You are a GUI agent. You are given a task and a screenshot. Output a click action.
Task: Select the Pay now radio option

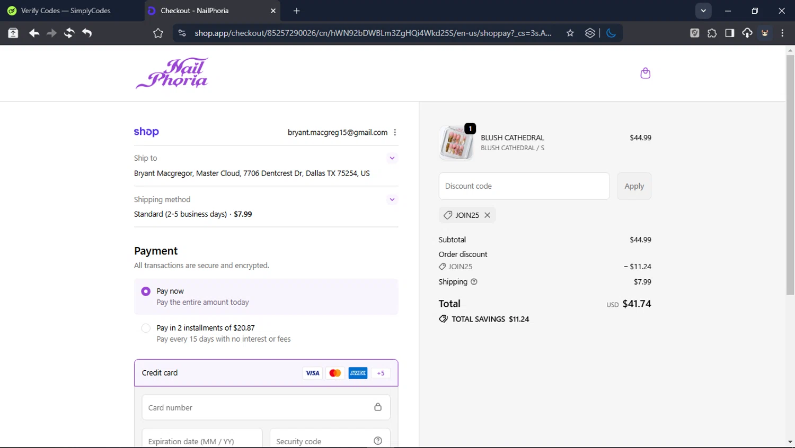[146, 291]
